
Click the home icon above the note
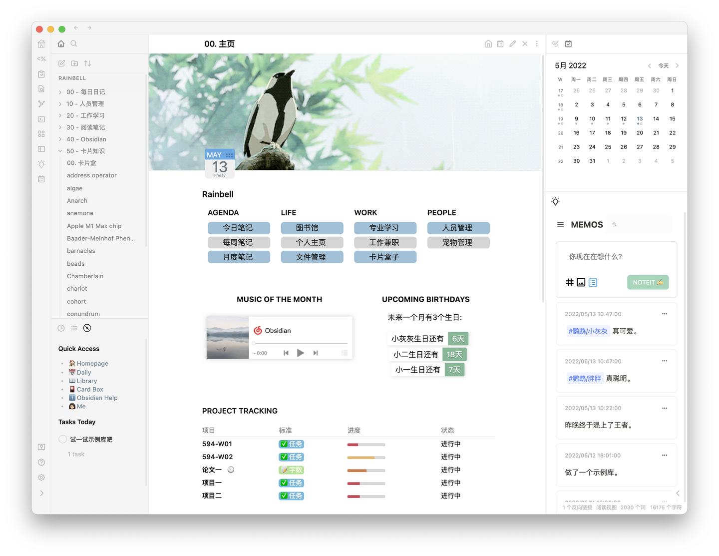[488, 43]
